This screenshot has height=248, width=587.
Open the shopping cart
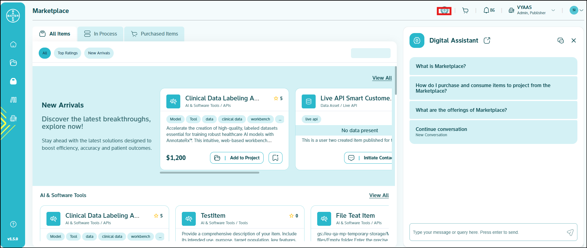[x=465, y=11]
